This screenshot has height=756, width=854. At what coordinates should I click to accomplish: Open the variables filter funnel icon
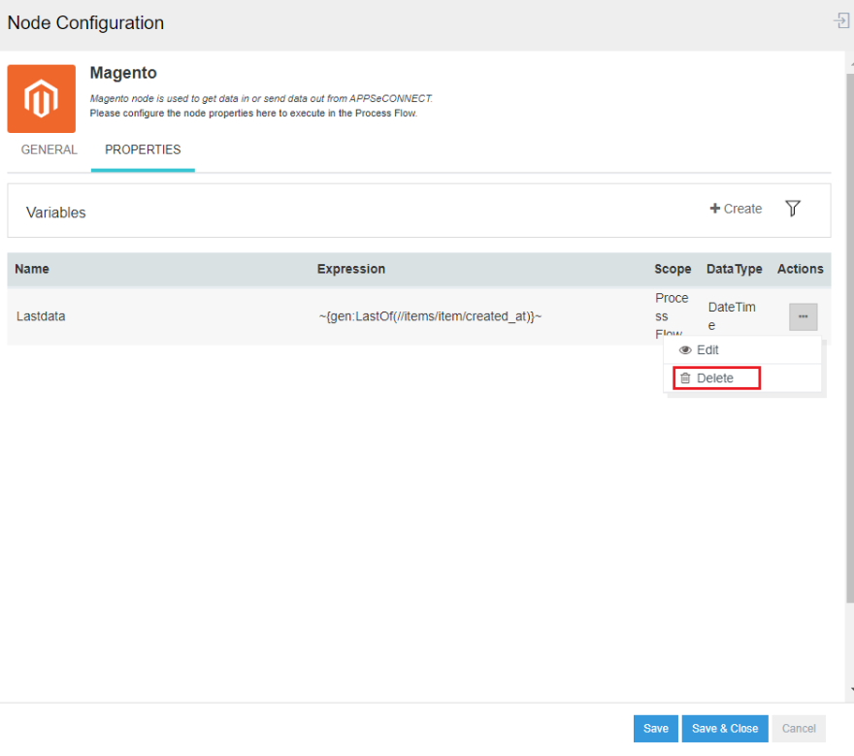[x=793, y=209]
